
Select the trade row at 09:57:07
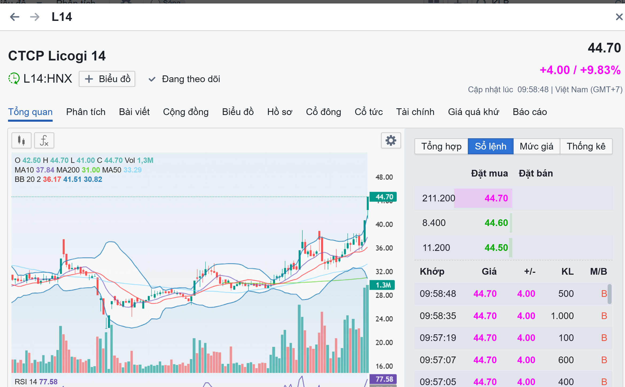click(513, 360)
